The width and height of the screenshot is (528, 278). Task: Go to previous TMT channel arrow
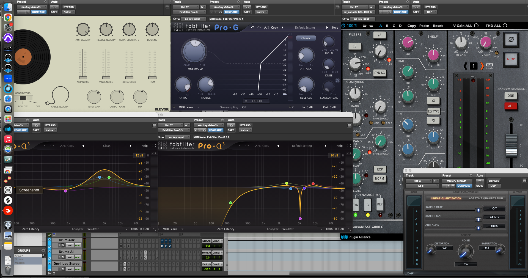[x=465, y=66]
